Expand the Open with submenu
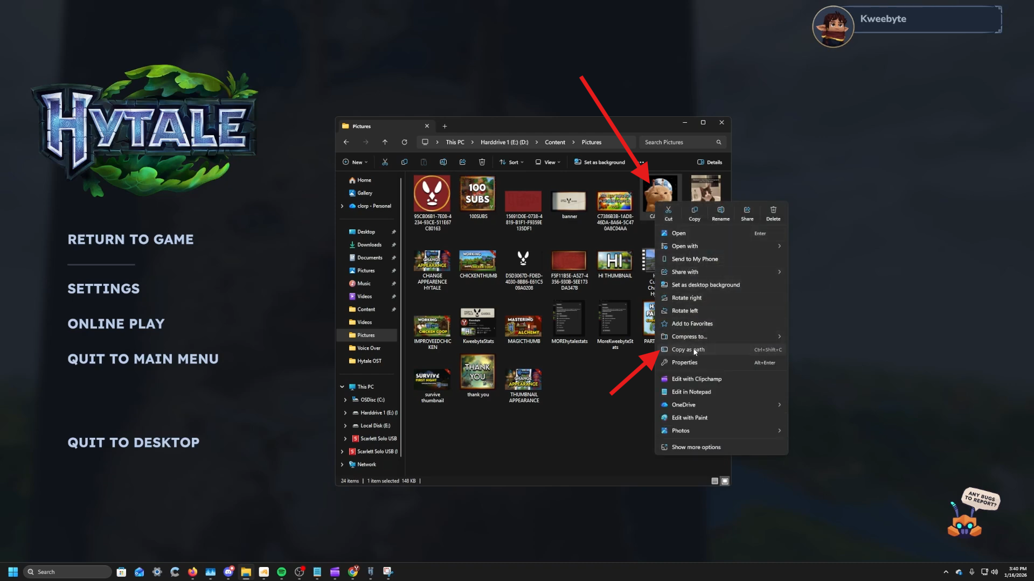 pyautogui.click(x=684, y=246)
